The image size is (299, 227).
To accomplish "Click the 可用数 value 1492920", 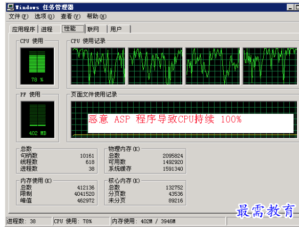I will click(x=173, y=162).
